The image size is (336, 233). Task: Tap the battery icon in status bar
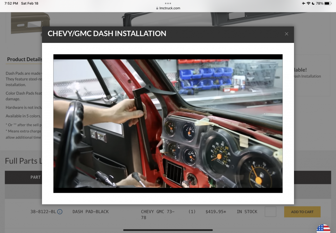(328, 3)
